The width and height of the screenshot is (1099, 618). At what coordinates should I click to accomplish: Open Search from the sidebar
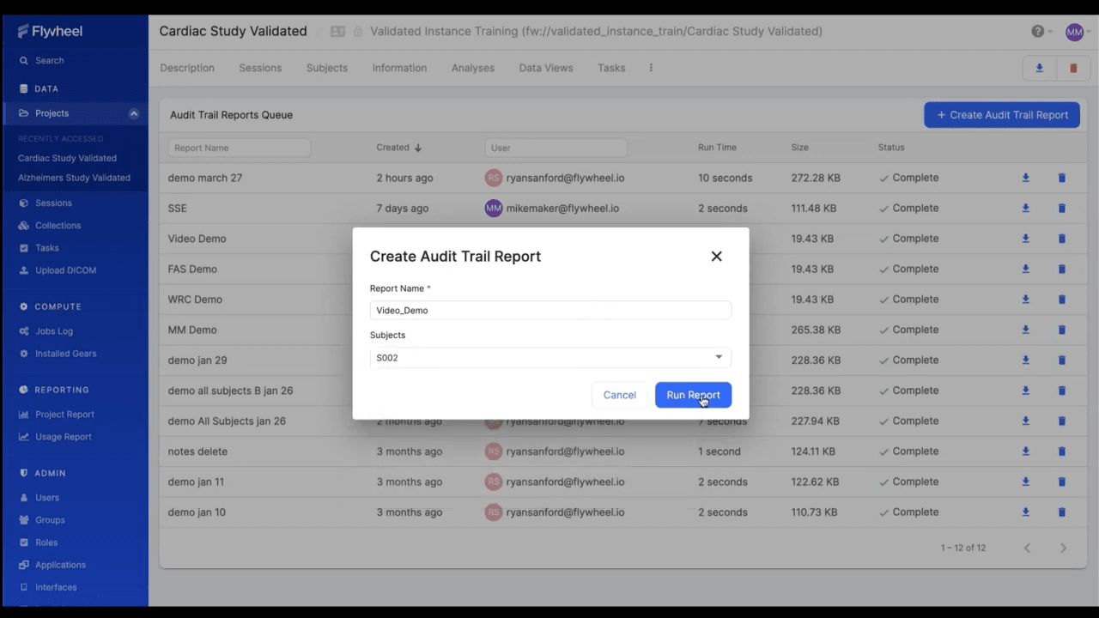click(x=49, y=60)
